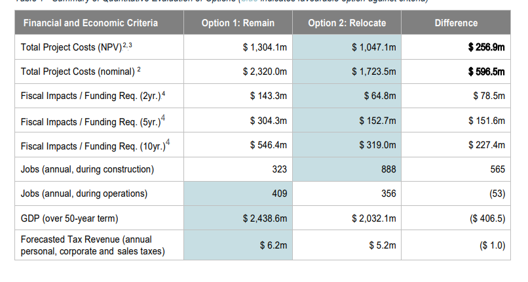
Task: Select the bold $ 596.5m difference value
Action: point(487,71)
